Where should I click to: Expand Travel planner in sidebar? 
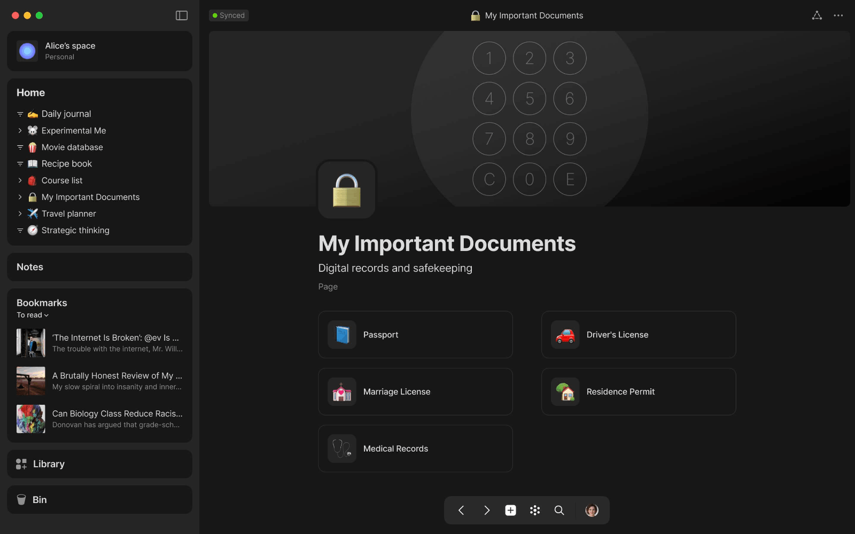tap(20, 214)
